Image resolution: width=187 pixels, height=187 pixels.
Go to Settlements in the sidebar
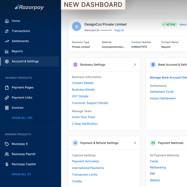coord(20,41)
